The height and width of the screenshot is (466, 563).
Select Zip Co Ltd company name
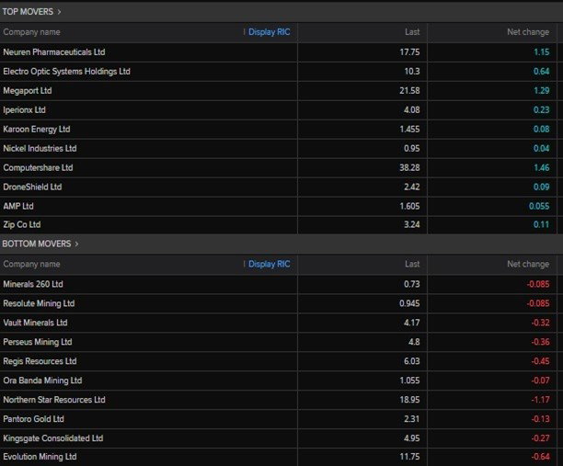tap(22, 224)
